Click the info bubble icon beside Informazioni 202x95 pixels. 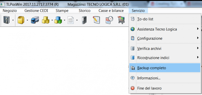(132, 78)
